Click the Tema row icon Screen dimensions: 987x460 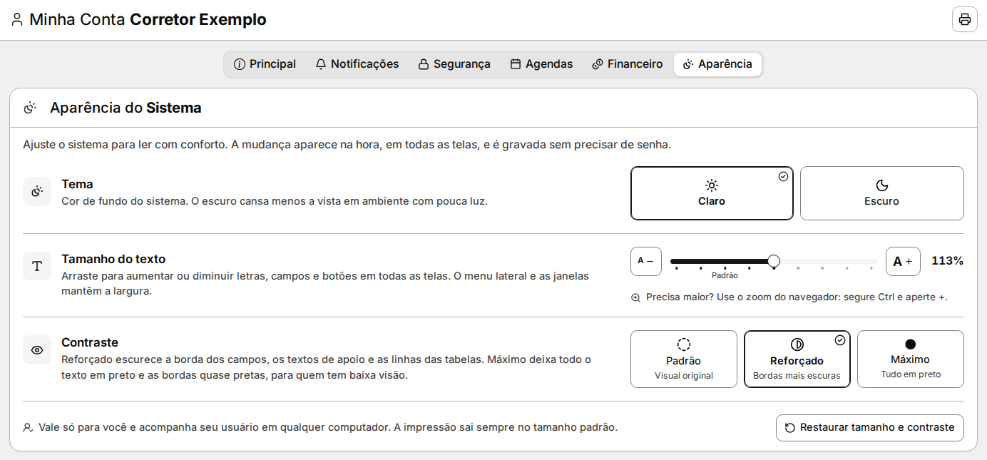pyautogui.click(x=37, y=192)
